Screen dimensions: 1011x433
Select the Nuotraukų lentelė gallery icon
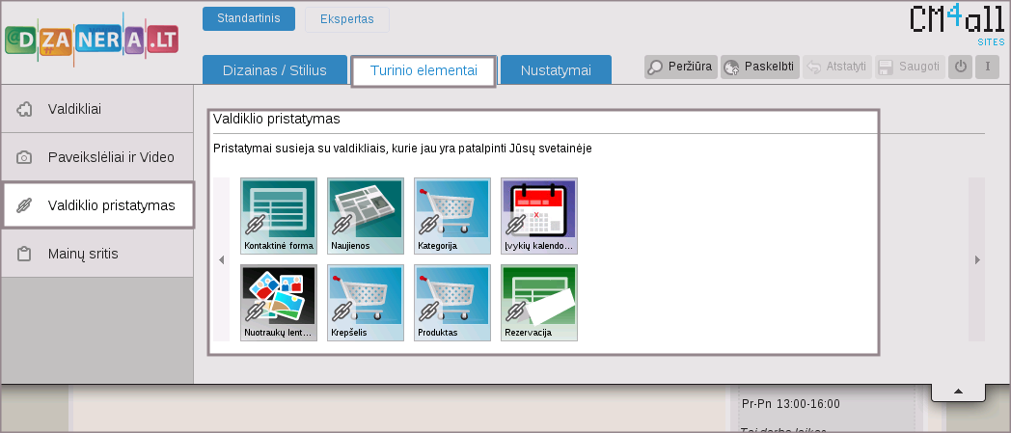[x=278, y=302]
